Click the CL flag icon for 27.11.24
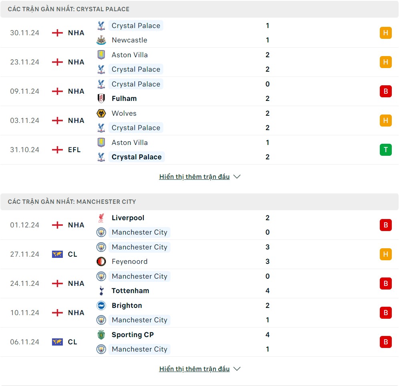 [57, 254]
